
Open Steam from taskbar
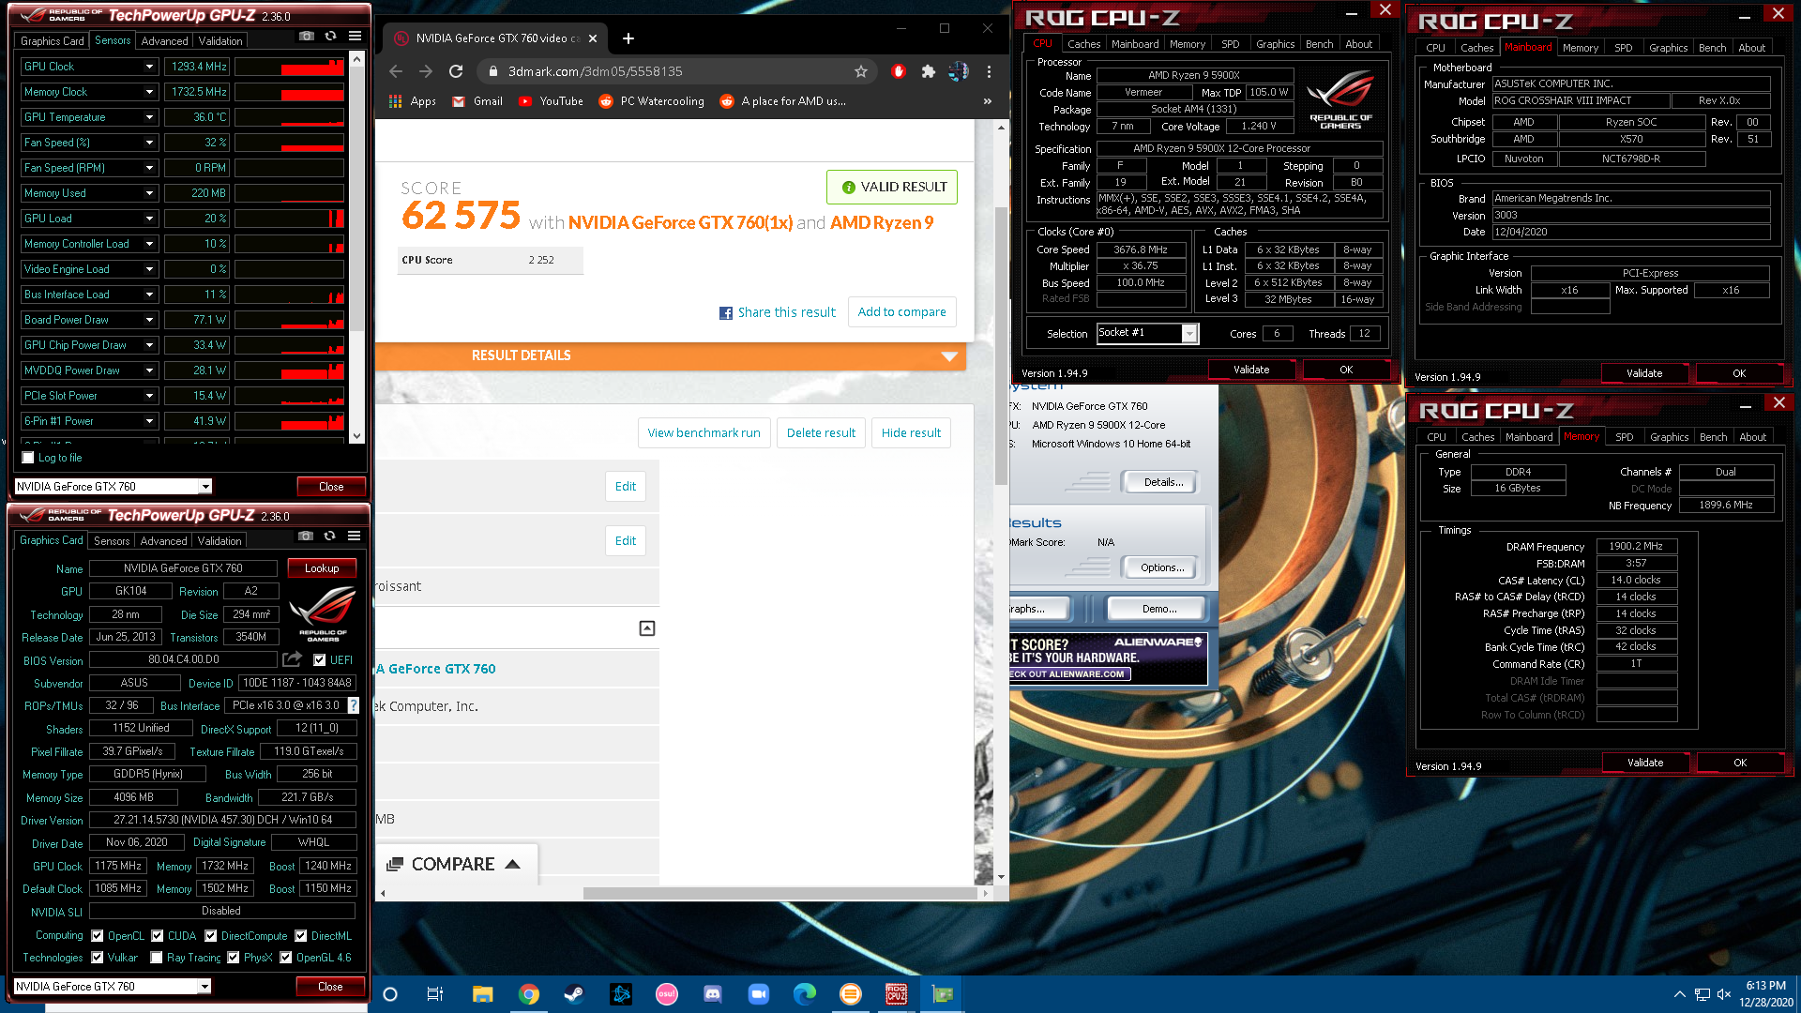pos(574,994)
